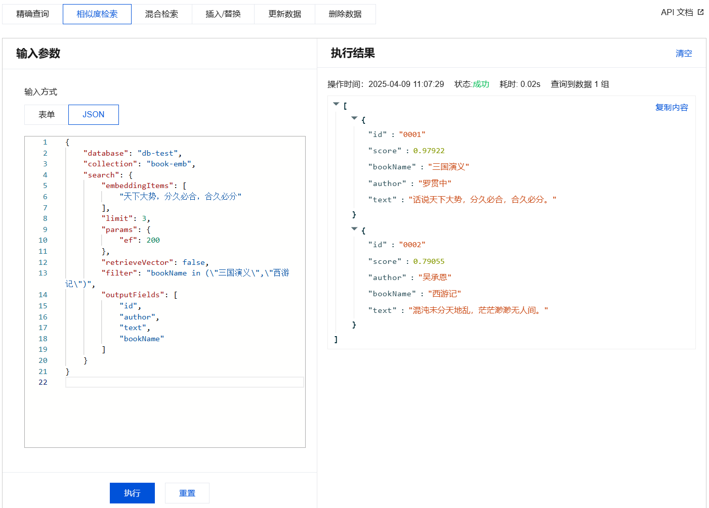This screenshot has width=709, height=508.
Task: Open the 删除数据 tab
Action: coord(345,14)
